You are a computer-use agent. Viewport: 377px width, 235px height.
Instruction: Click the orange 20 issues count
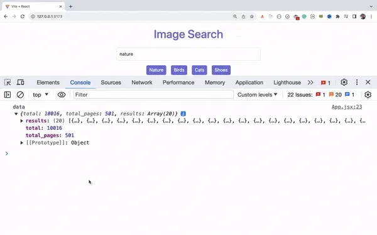coord(336,95)
